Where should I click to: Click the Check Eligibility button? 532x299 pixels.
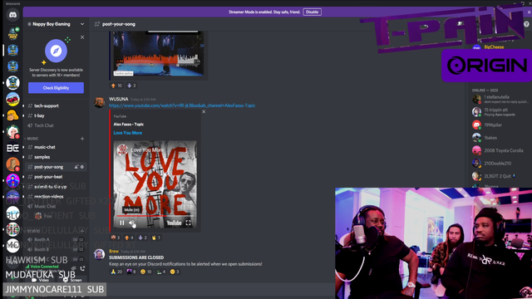56,88
